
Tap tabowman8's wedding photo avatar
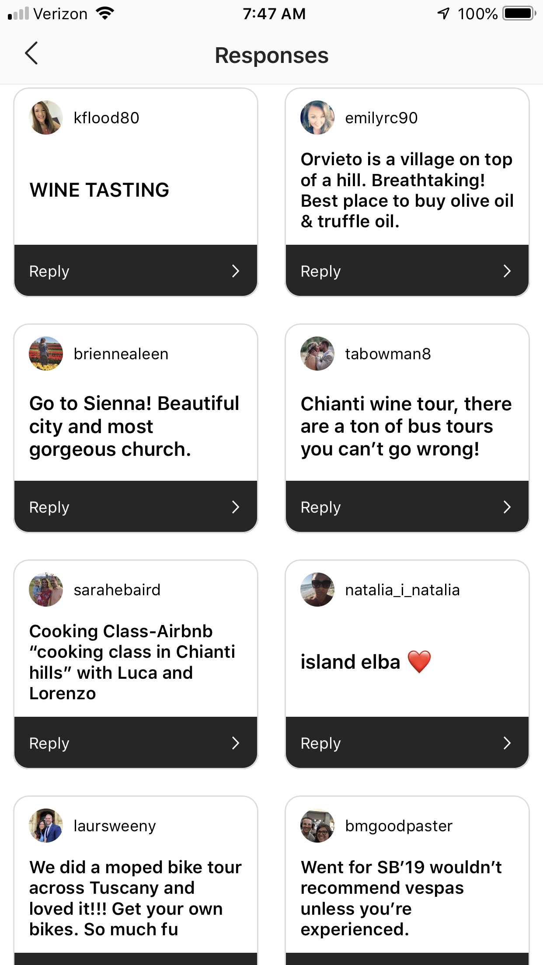point(317,354)
